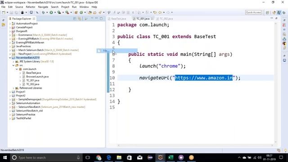Click the New file toolbar icon
The image size is (288, 162).
coord(4,13)
